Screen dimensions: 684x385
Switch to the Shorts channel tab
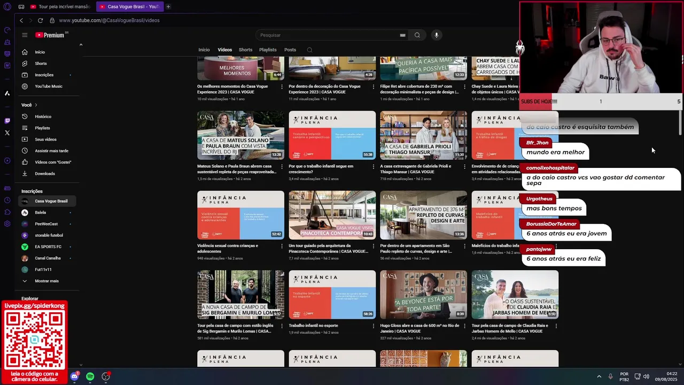click(245, 50)
